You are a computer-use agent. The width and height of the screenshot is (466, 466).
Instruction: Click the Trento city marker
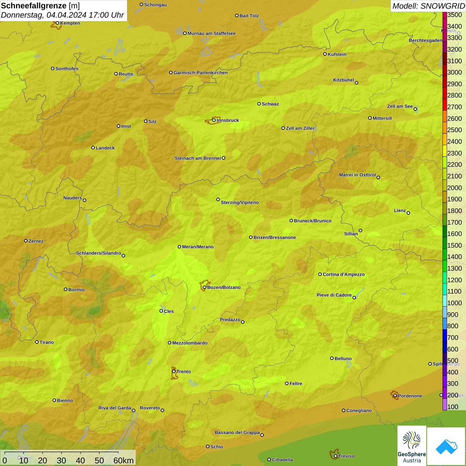pos(174,371)
